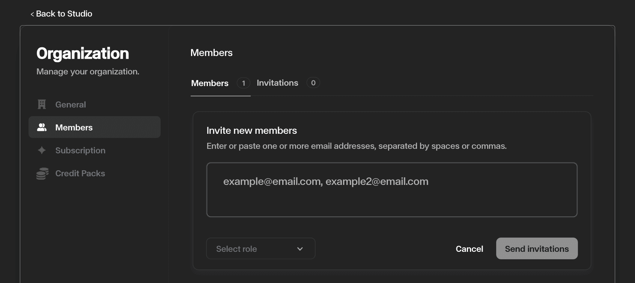The width and height of the screenshot is (635, 283).
Task: Click the Cancel button
Action: pyautogui.click(x=469, y=248)
